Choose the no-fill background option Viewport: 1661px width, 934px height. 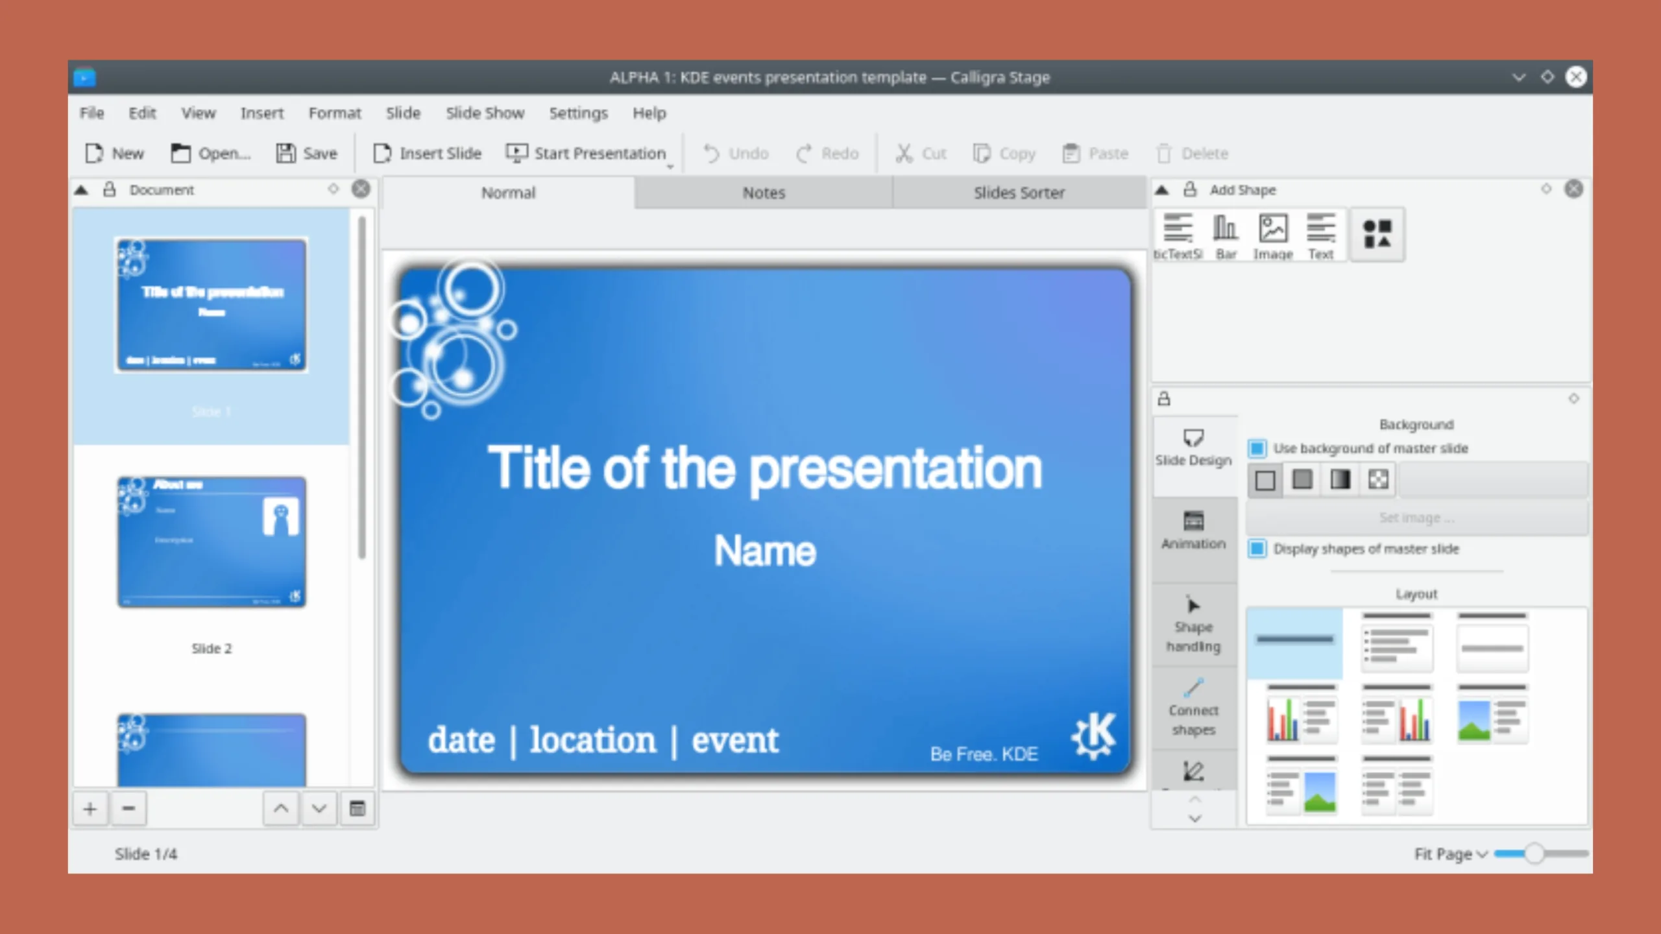pyautogui.click(x=1265, y=480)
